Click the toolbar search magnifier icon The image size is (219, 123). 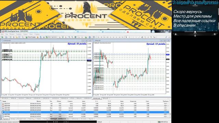tap(166, 37)
